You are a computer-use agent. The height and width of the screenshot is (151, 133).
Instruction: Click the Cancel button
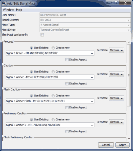[x=106, y=145]
